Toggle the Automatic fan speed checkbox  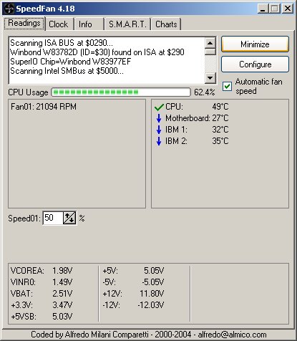pyautogui.click(x=227, y=86)
